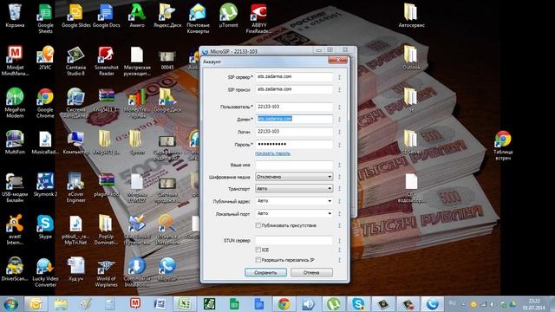Click help mark beside SIP сервер field
The width and height of the screenshot is (555, 312).
click(x=339, y=77)
